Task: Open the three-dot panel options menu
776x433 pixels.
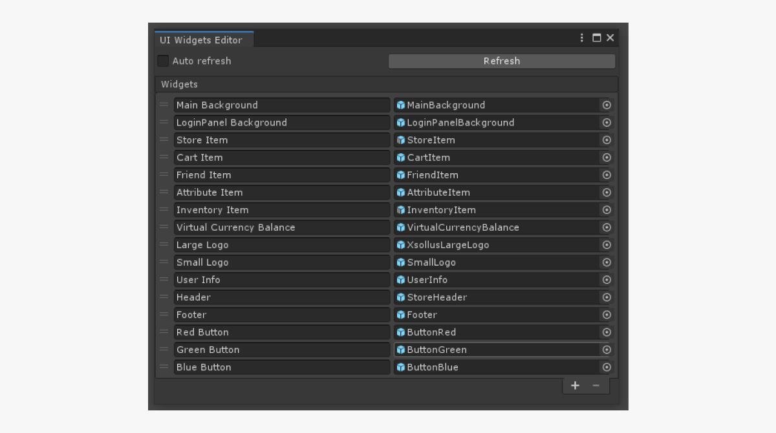Action: [582, 38]
